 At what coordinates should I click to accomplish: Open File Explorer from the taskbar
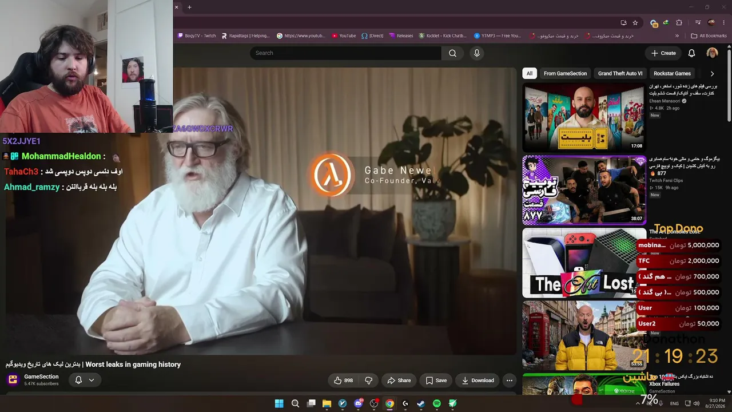[x=327, y=403]
